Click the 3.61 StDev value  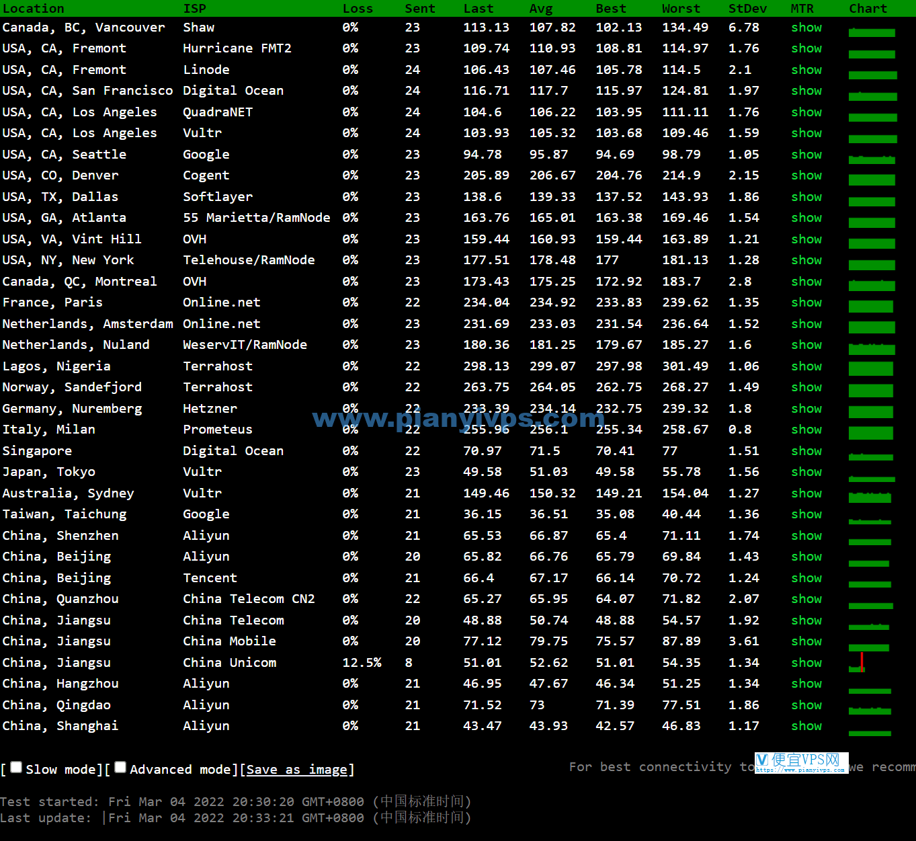pyautogui.click(x=744, y=641)
